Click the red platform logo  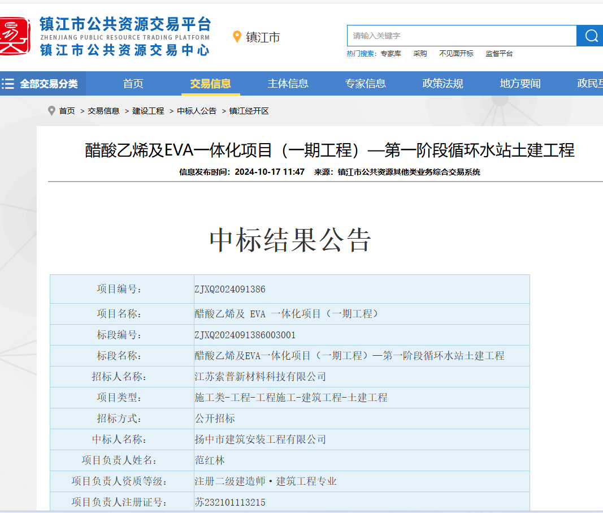pos(15,36)
